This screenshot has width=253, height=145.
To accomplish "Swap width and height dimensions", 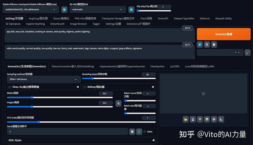I will click(x=118, y=103).
